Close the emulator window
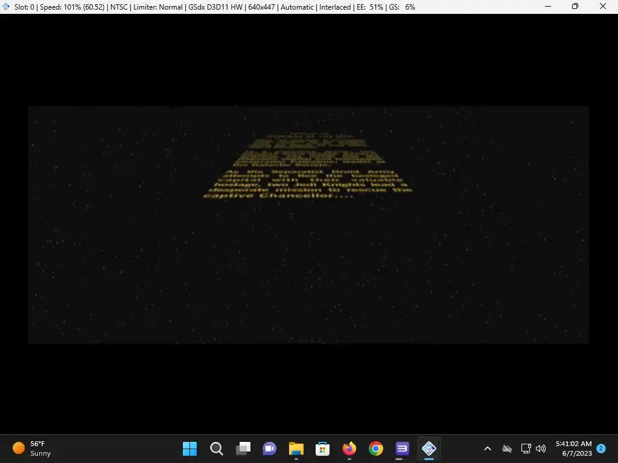 point(603,6)
